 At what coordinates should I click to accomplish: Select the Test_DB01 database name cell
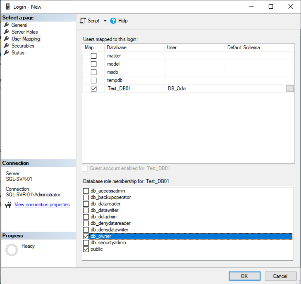coord(135,88)
